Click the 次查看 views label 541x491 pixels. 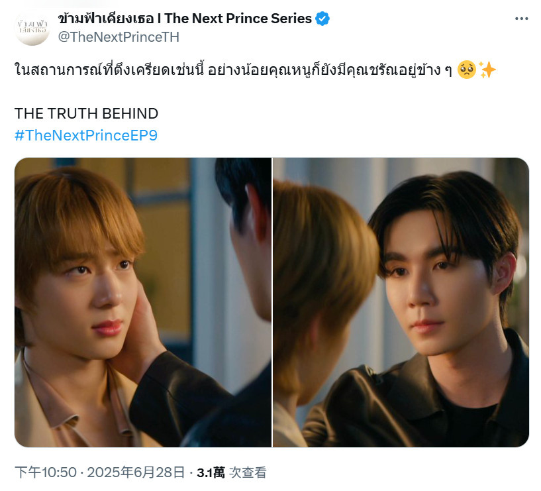tap(248, 472)
